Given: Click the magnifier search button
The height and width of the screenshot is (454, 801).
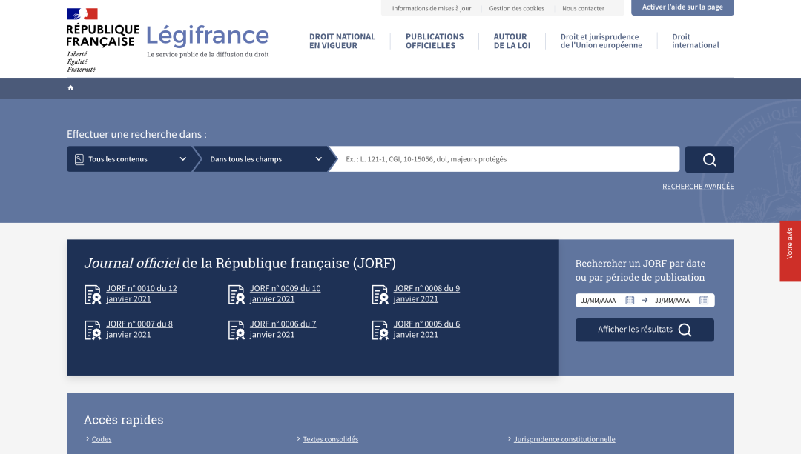Looking at the screenshot, I should (709, 159).
